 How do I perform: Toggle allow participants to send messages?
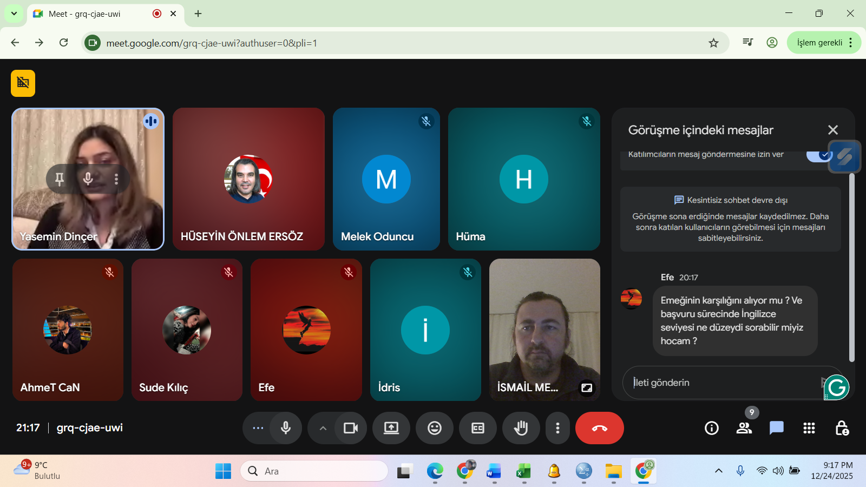(x=818, y=155)
